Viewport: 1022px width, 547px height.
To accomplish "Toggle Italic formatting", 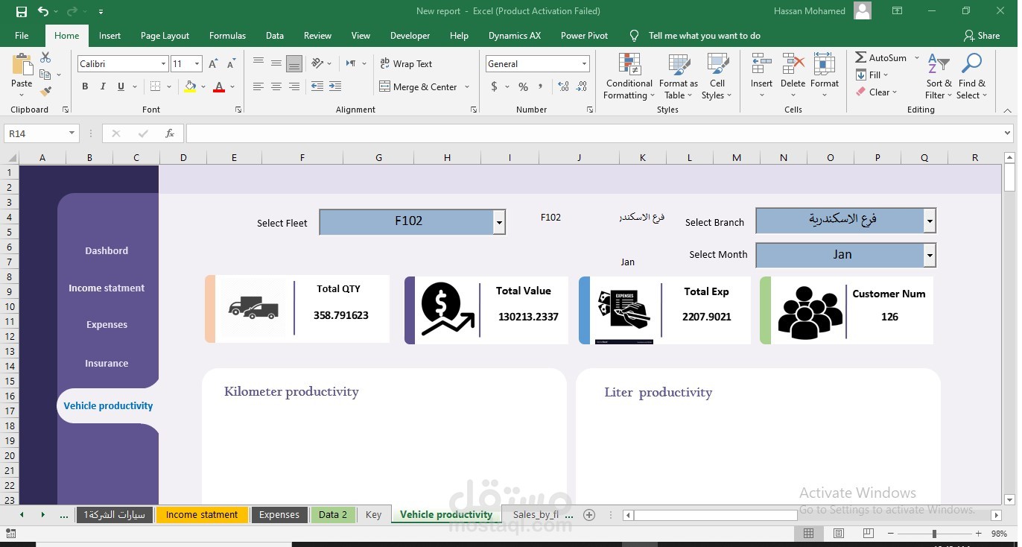I will [x=103, y=86].
